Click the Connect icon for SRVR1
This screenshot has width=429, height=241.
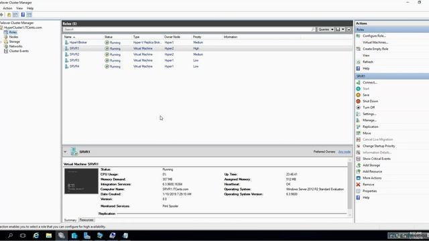[x=358, y=82]
